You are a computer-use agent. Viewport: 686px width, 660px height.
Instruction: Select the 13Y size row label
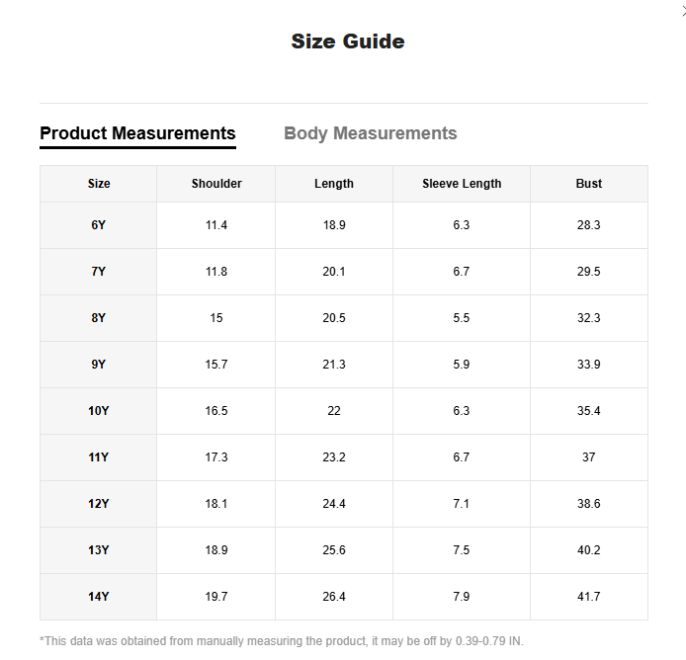[x=99, y=550]
